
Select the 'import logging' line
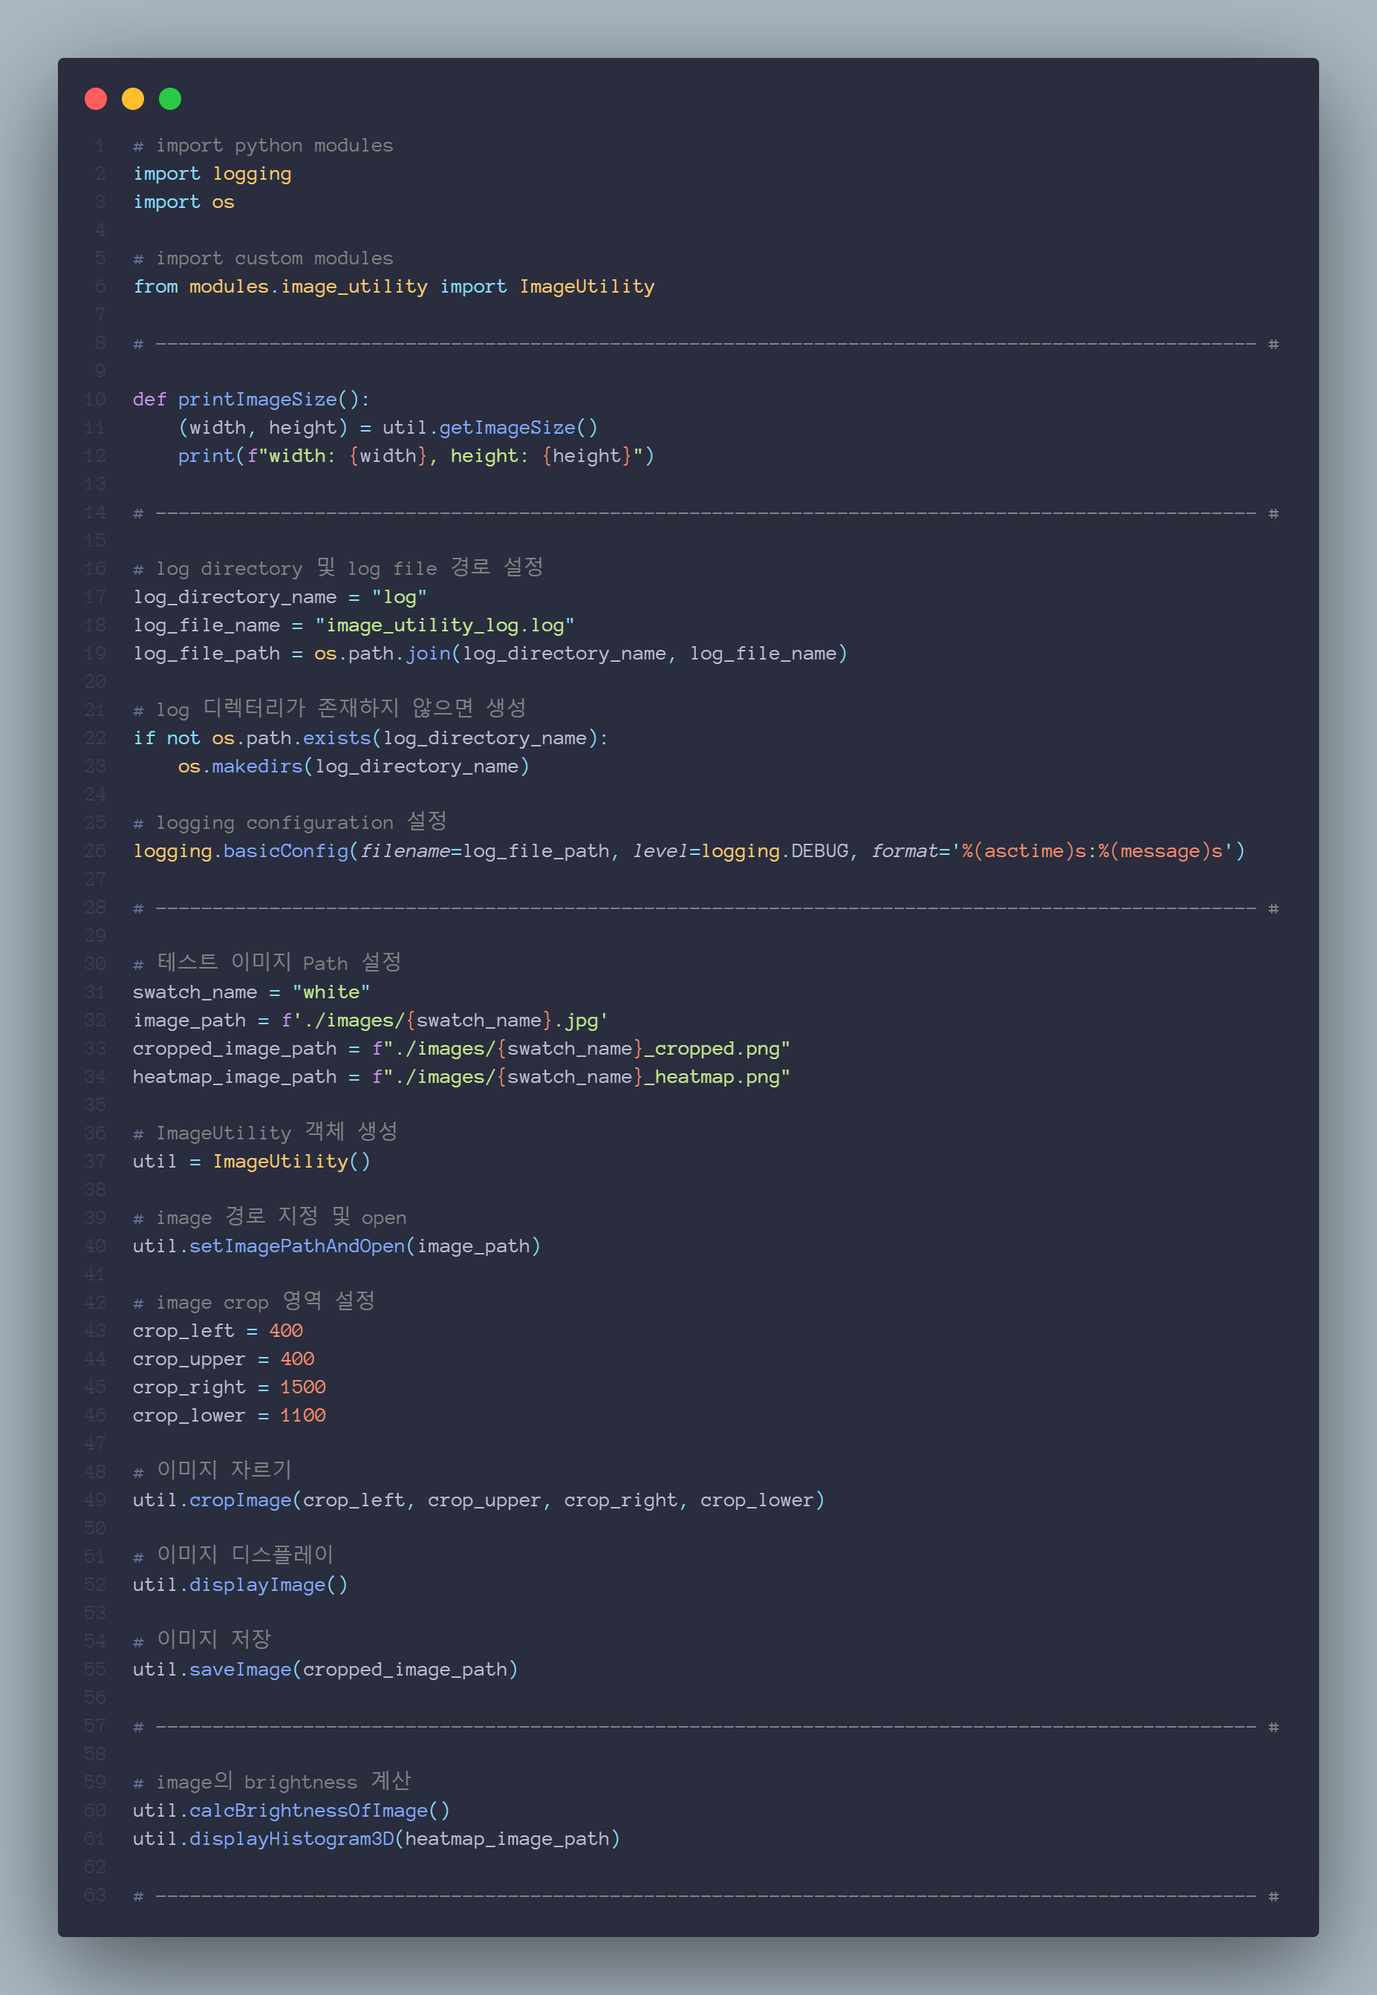[x=212, y=174]
